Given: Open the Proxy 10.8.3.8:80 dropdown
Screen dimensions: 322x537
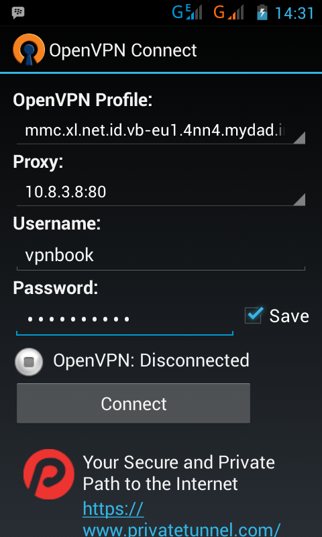Looking at the screenshot, I should coord(161,193).
